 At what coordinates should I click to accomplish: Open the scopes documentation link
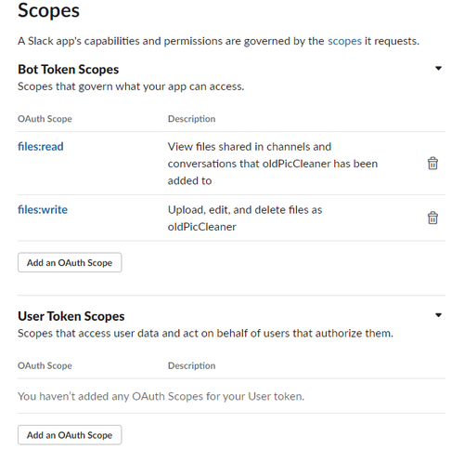(344, 41)
